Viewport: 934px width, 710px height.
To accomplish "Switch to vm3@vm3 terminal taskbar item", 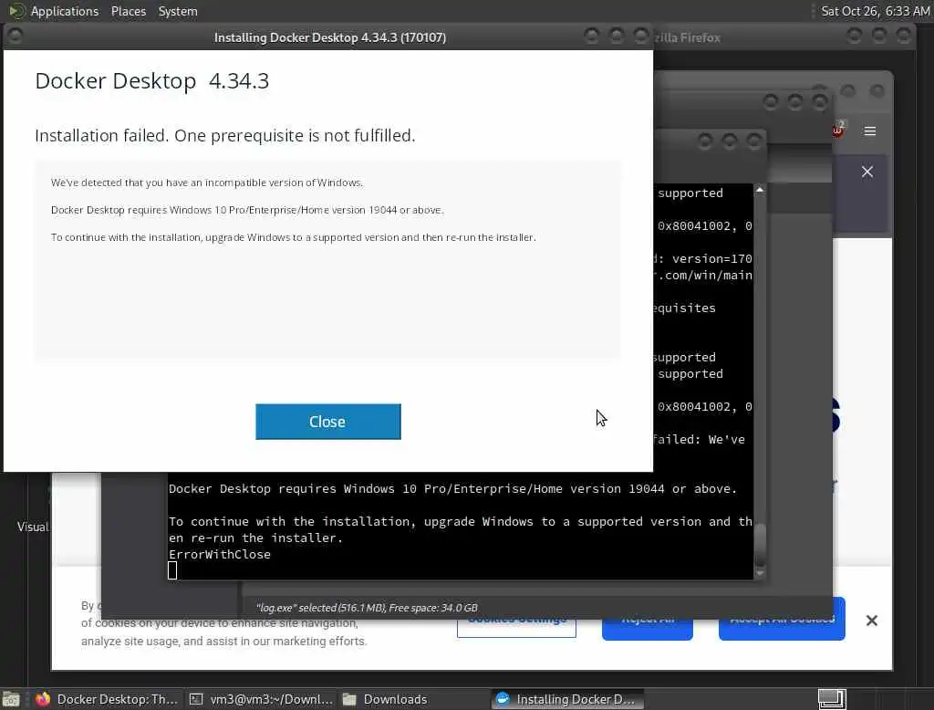I will [261, 699].
